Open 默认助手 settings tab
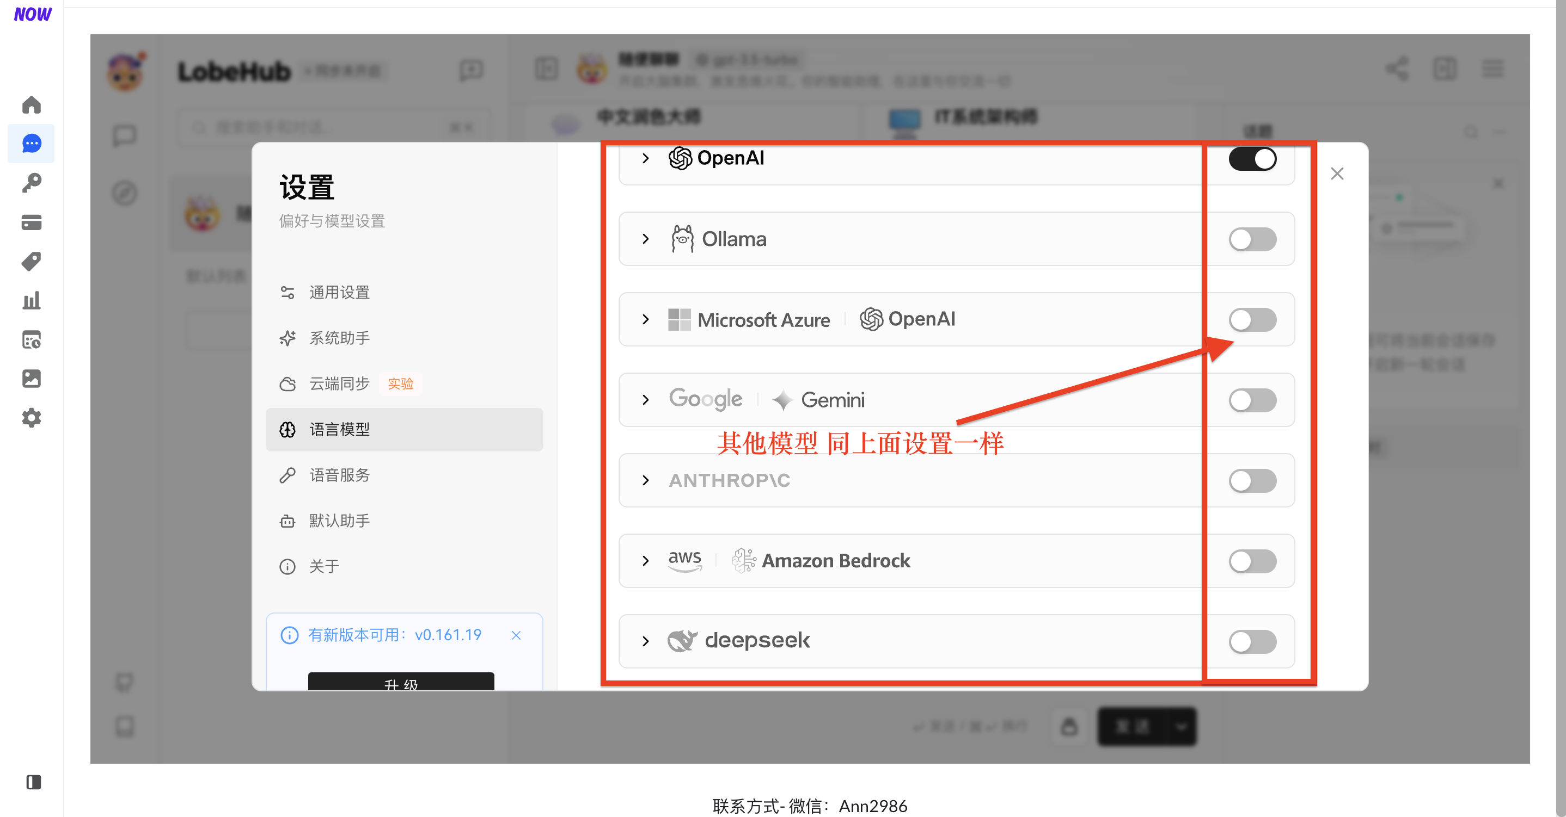The height and width of the screenshot is (817, 1566). [x=404, y=521]
